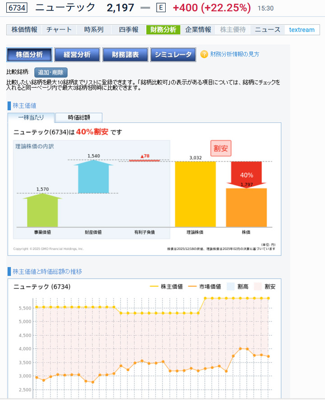Click the E badge icon beside price
325x400 pixels.
[x=161, y=8]
